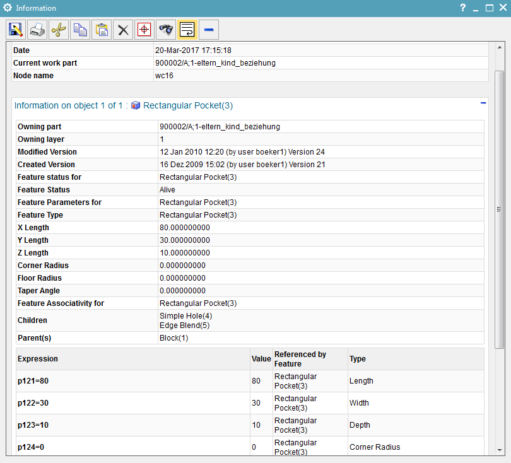511x463 pixels.
Task: Click the scissors Cut icon
Action: pos(59,30)
